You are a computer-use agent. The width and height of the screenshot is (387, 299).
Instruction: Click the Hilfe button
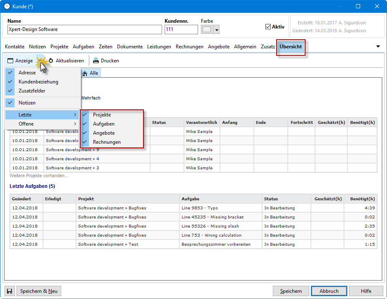366,291
